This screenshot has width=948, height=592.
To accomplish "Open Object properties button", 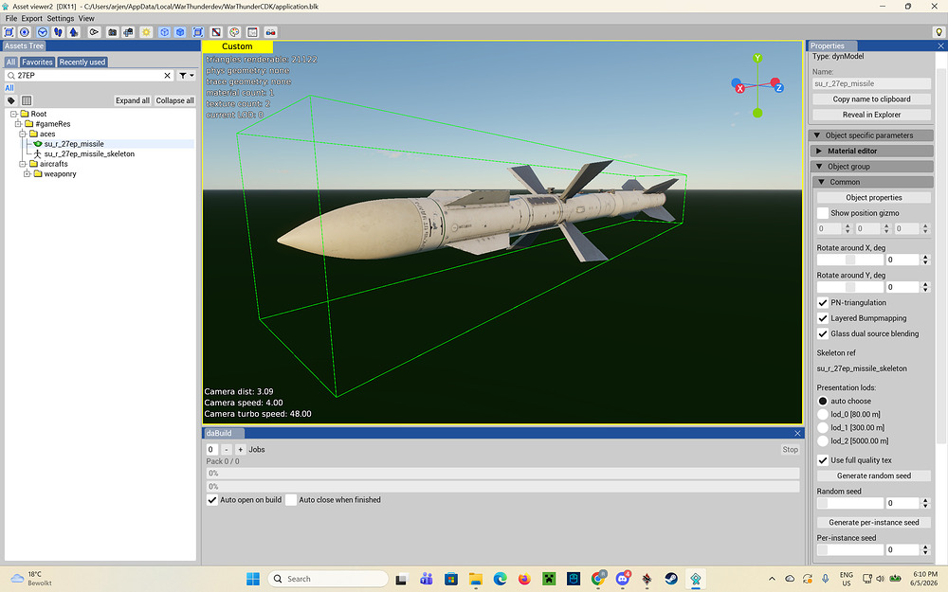I will click(x=874, y=198).
